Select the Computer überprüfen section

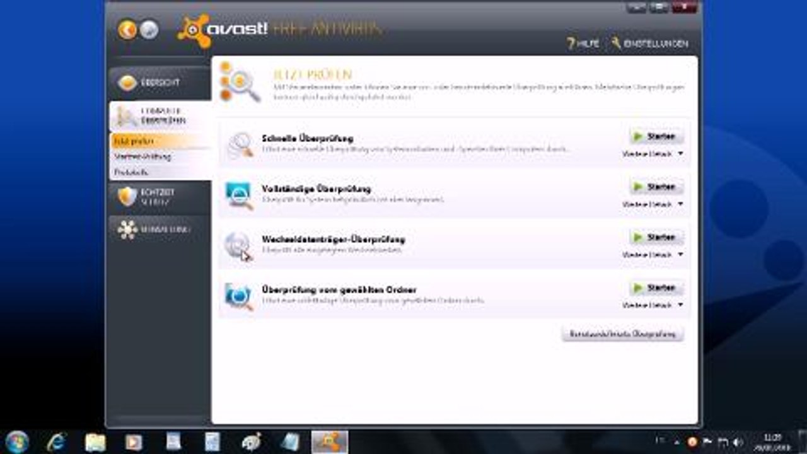(x=160, y=115)
